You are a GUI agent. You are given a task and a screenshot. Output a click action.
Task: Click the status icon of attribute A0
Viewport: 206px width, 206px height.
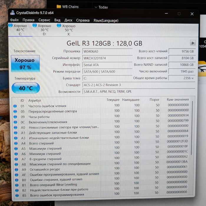16,127
